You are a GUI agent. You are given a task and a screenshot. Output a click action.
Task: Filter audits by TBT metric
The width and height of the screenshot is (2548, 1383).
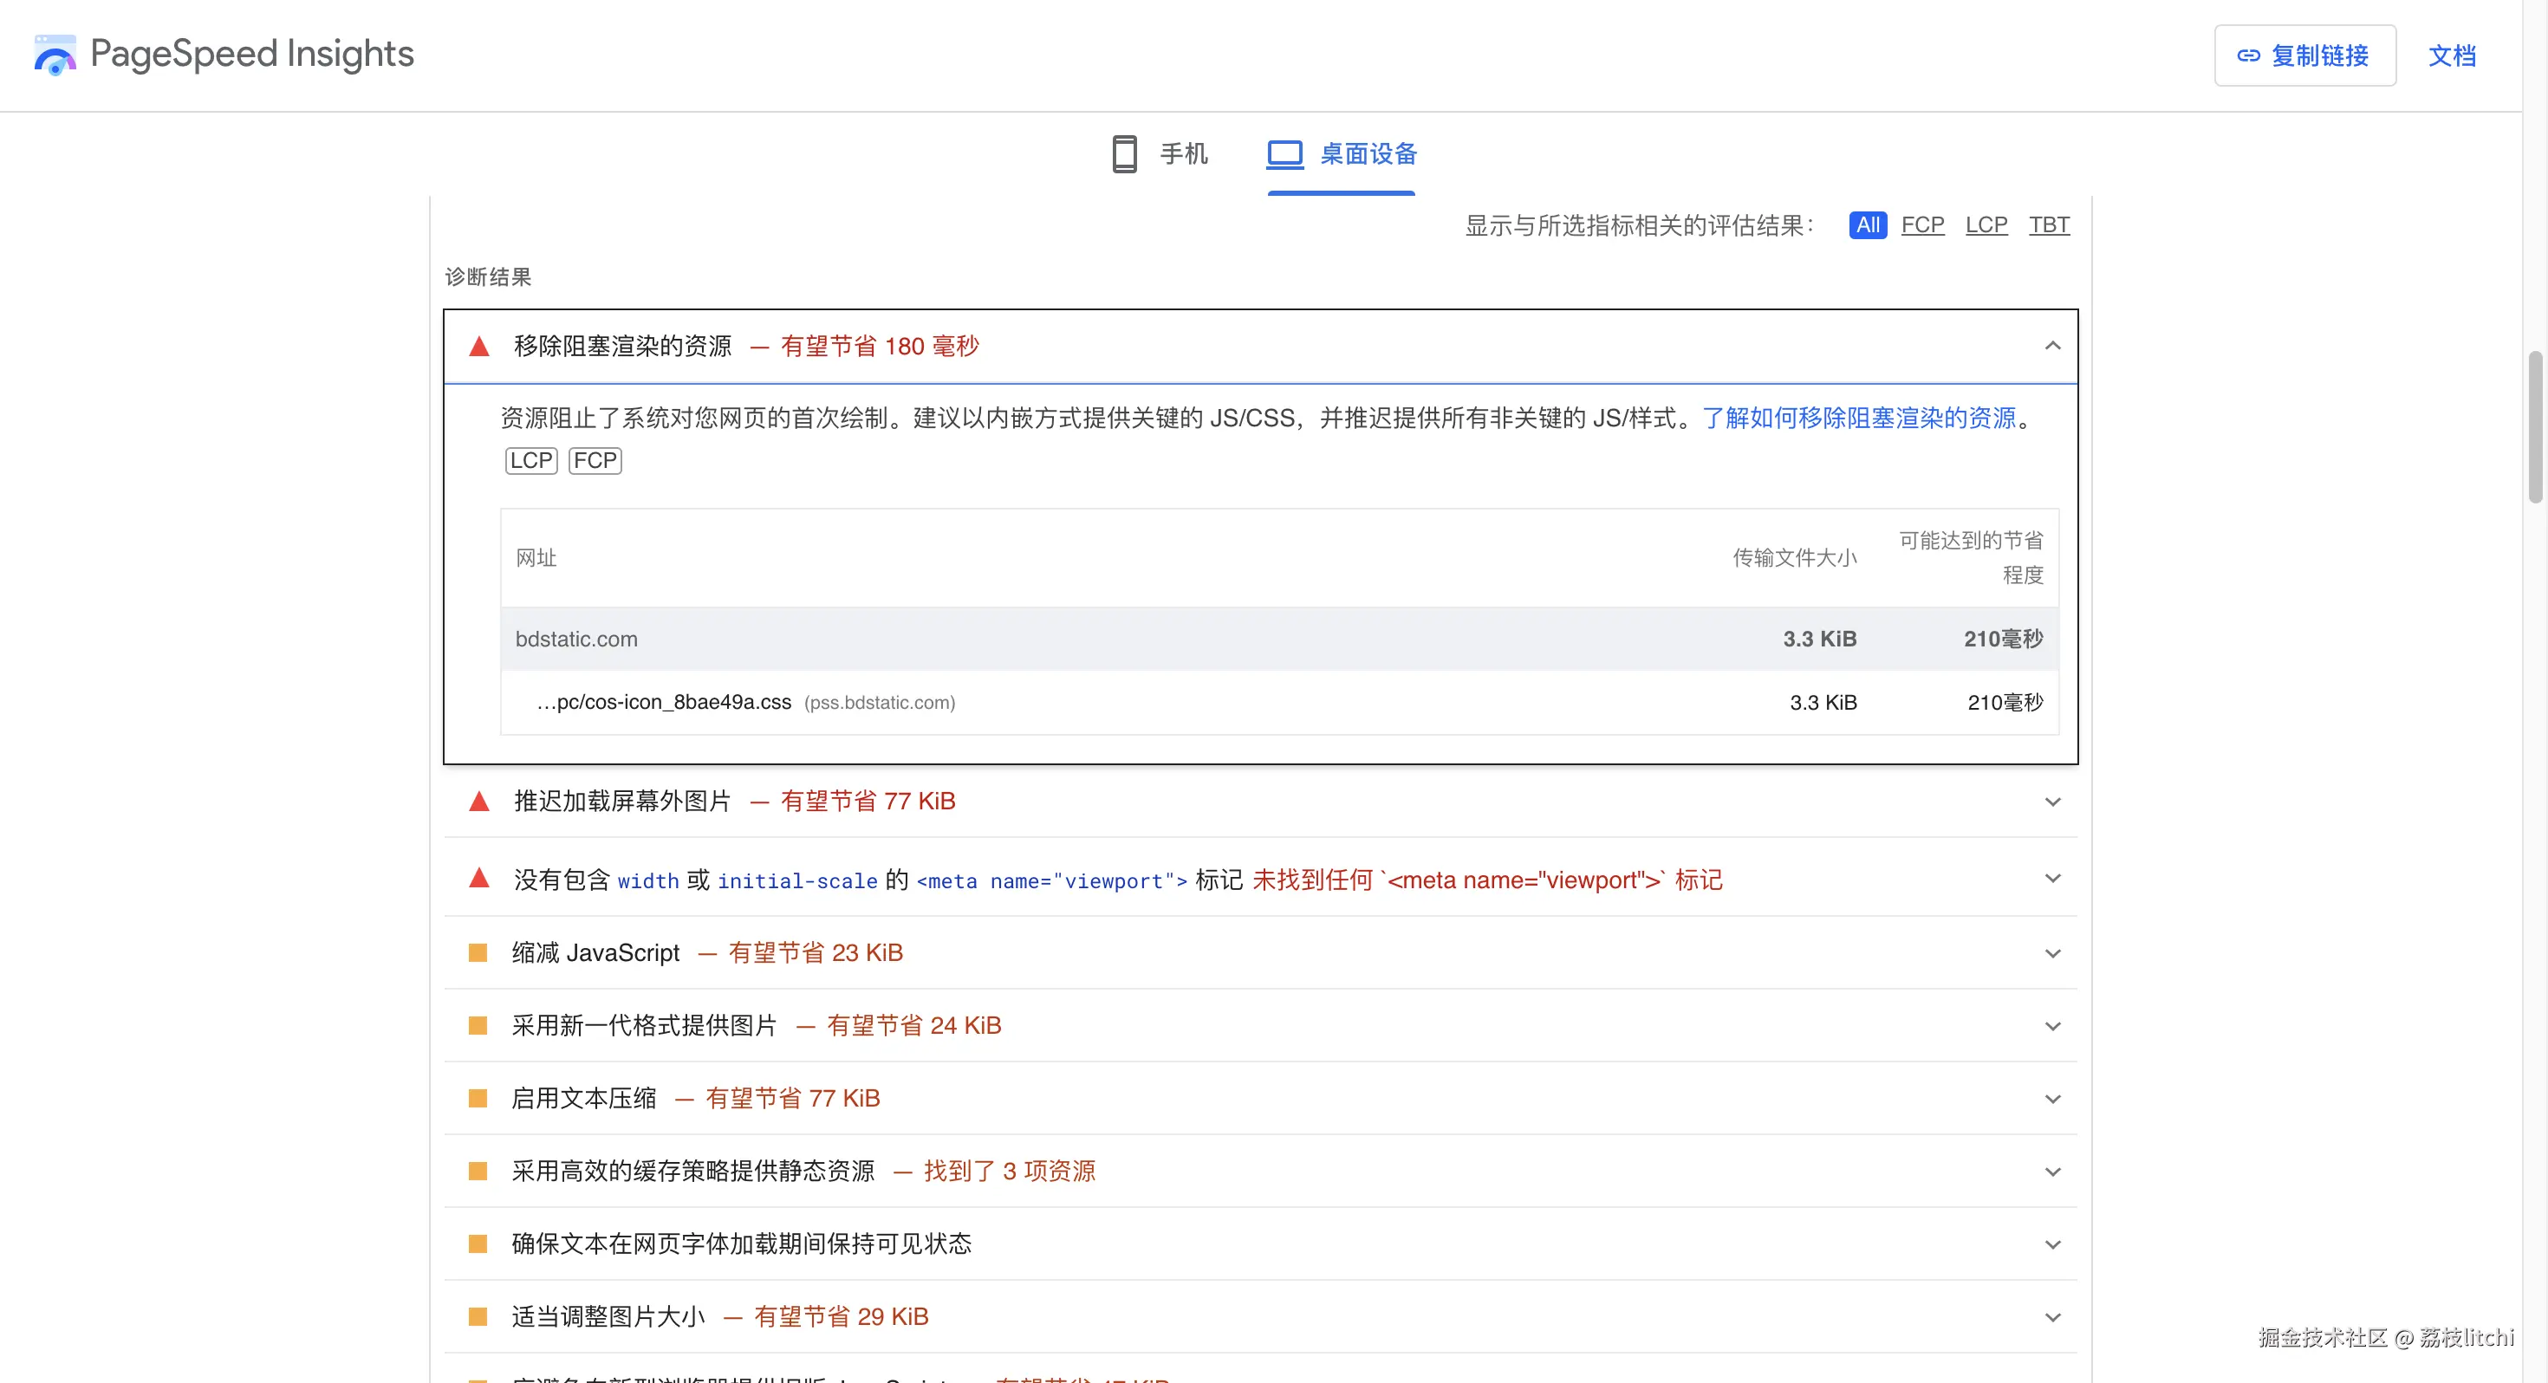(2049, 225)
